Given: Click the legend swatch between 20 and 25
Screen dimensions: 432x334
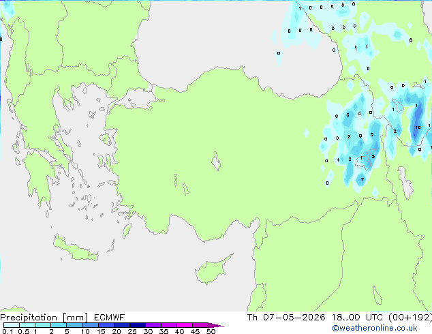Looking at the screenshot, I should [x=121, y=325].
